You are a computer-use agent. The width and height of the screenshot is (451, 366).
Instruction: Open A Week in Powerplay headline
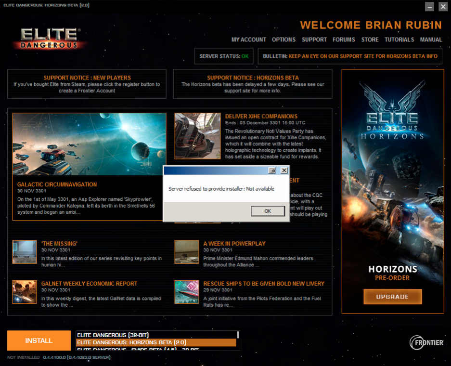click(x=234, y=243)
